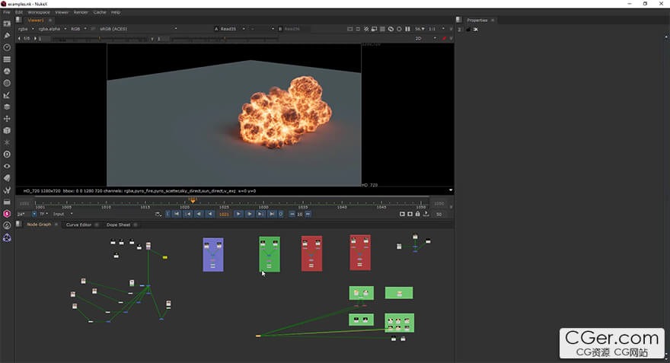Click the current frame number field
Viewport: 670px width, 363px height.
224,215
